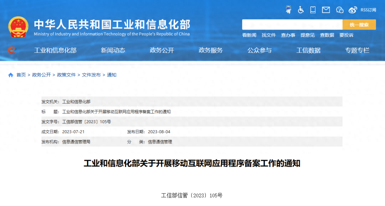Open the WeChat sharing icon
385x206 pixels.
(339, 10)
